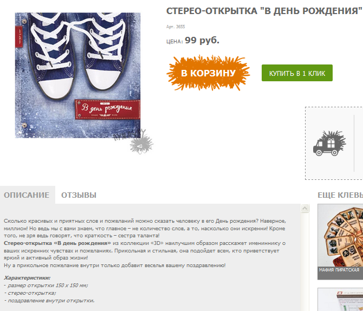The image size is (363, 311).
Task: Click the product title СТЕРЕО-ОТКРЫТКА heading
Action: (264, 11)
